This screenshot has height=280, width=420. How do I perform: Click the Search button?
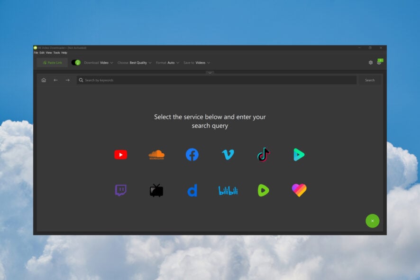(370, 80)
